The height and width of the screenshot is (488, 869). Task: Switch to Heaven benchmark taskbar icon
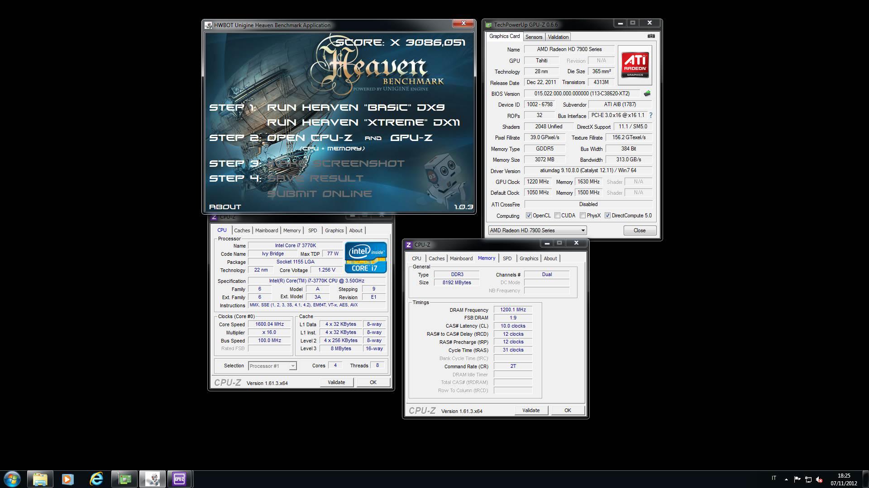pyautogui.click(x=152, y=479)
